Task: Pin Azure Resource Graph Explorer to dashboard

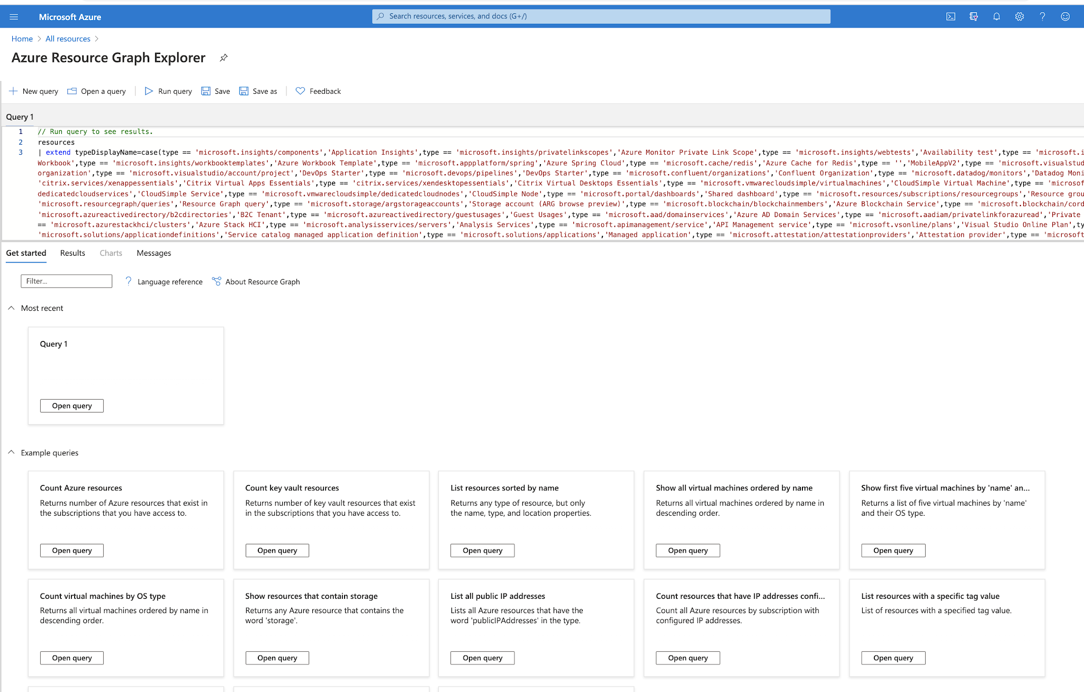Action: [224, 58]
